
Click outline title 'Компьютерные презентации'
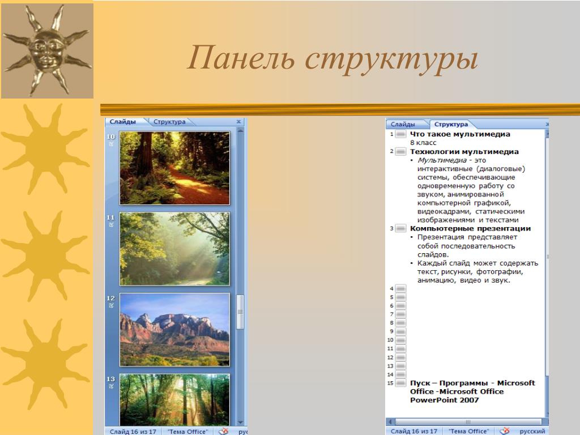point(470,229)
